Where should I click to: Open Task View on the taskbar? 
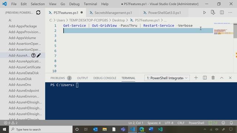pos(86,129)
